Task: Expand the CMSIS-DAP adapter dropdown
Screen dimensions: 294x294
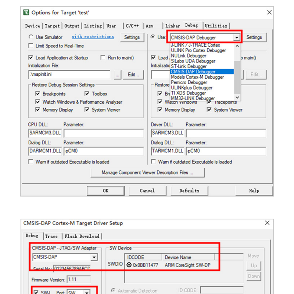Action: point(94,258)
